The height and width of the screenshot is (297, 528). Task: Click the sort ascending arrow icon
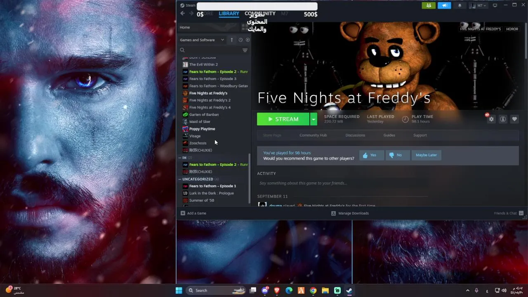point(232,40)
